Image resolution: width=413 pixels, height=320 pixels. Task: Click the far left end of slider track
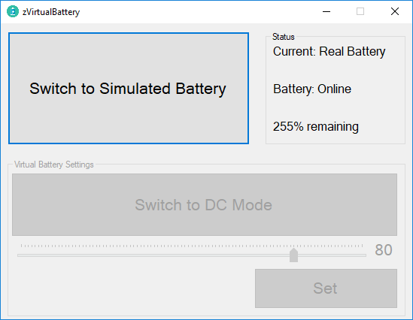(19, 255)
